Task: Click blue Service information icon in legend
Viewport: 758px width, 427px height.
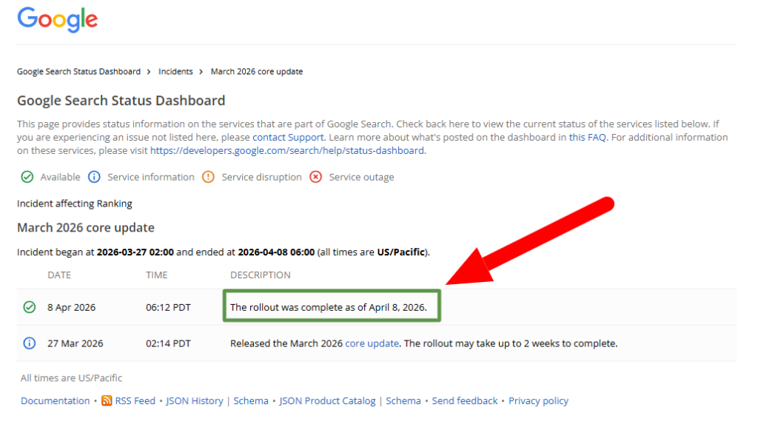Action: point(94,177)
